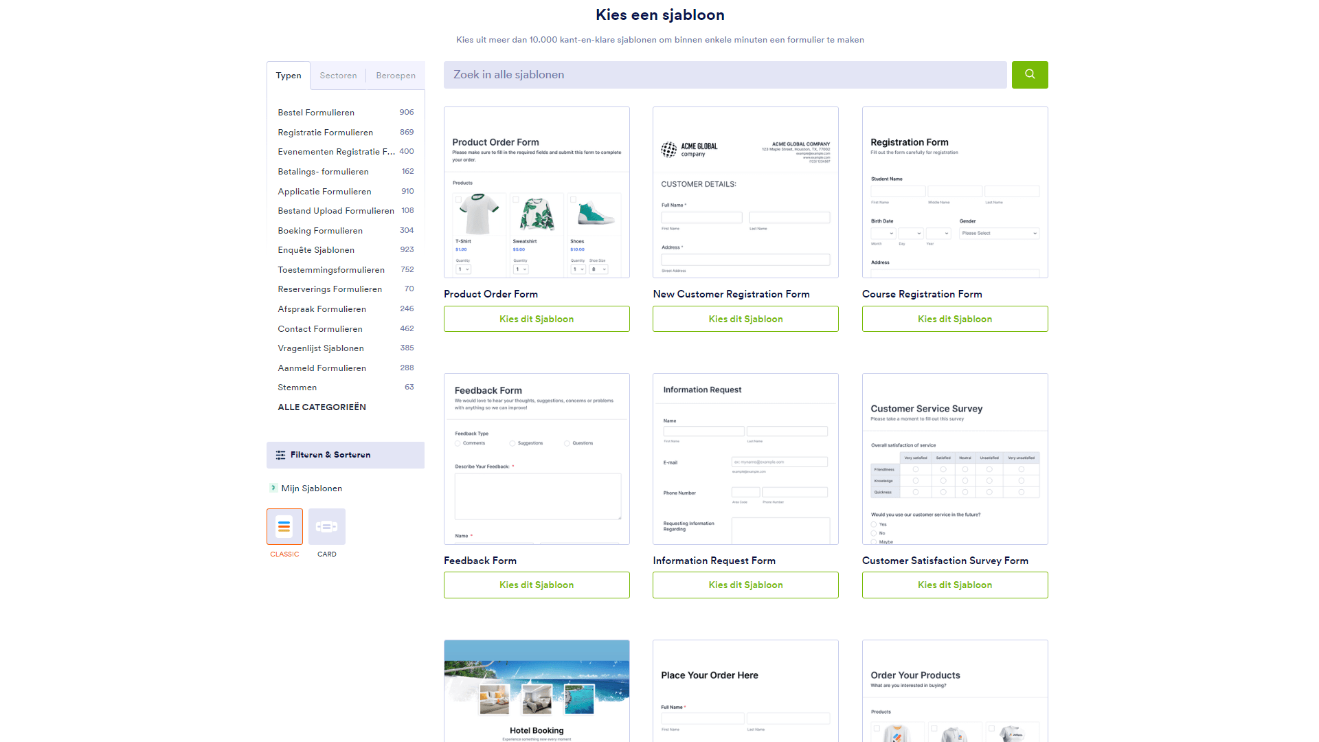Select Enquête Sjablonen category
The image size is (1319, 742).
pyautogui.click(x=316, y=250)
